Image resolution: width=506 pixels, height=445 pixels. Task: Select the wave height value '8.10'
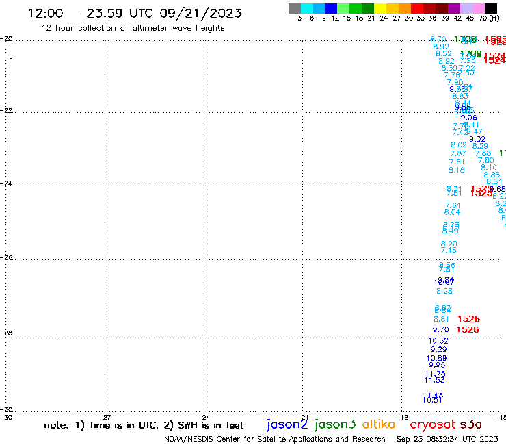coord(489,168)
